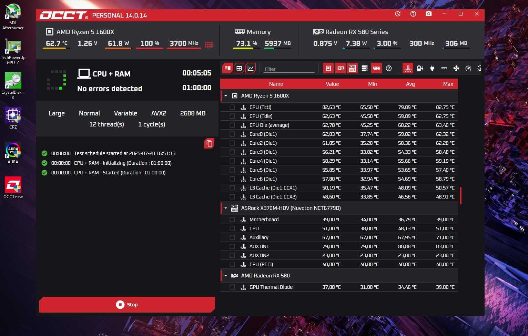This screenshot has height=336, width=528.
Task: Collapse the AMD Ryzen 5 1600X group
Action: [226, 96]
